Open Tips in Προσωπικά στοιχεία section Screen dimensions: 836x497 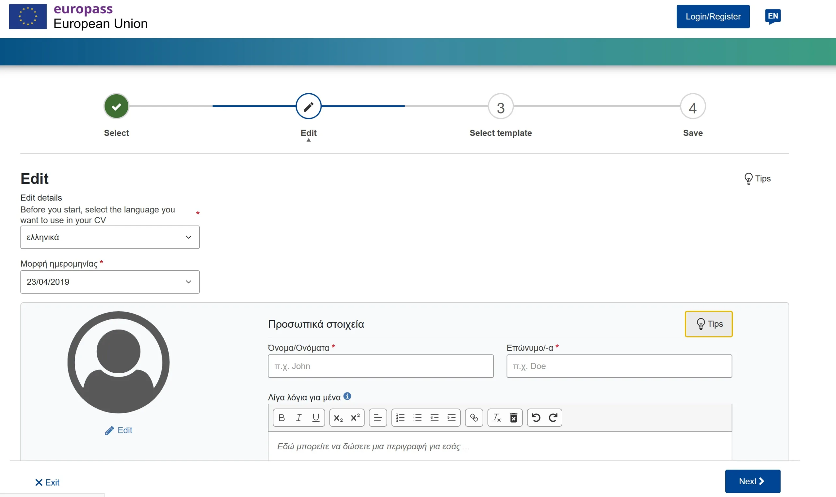(709, 324)
